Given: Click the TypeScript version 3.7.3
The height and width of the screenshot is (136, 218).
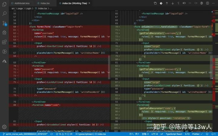Looking at the screenshot, I should (x=187, y=134).
